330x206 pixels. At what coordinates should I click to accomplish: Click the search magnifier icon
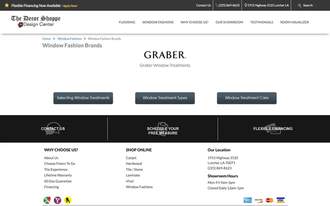300,5
